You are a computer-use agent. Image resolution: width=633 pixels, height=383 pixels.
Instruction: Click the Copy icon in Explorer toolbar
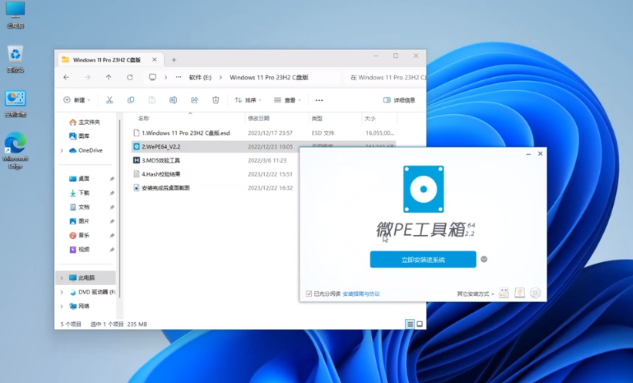point(131,100)
